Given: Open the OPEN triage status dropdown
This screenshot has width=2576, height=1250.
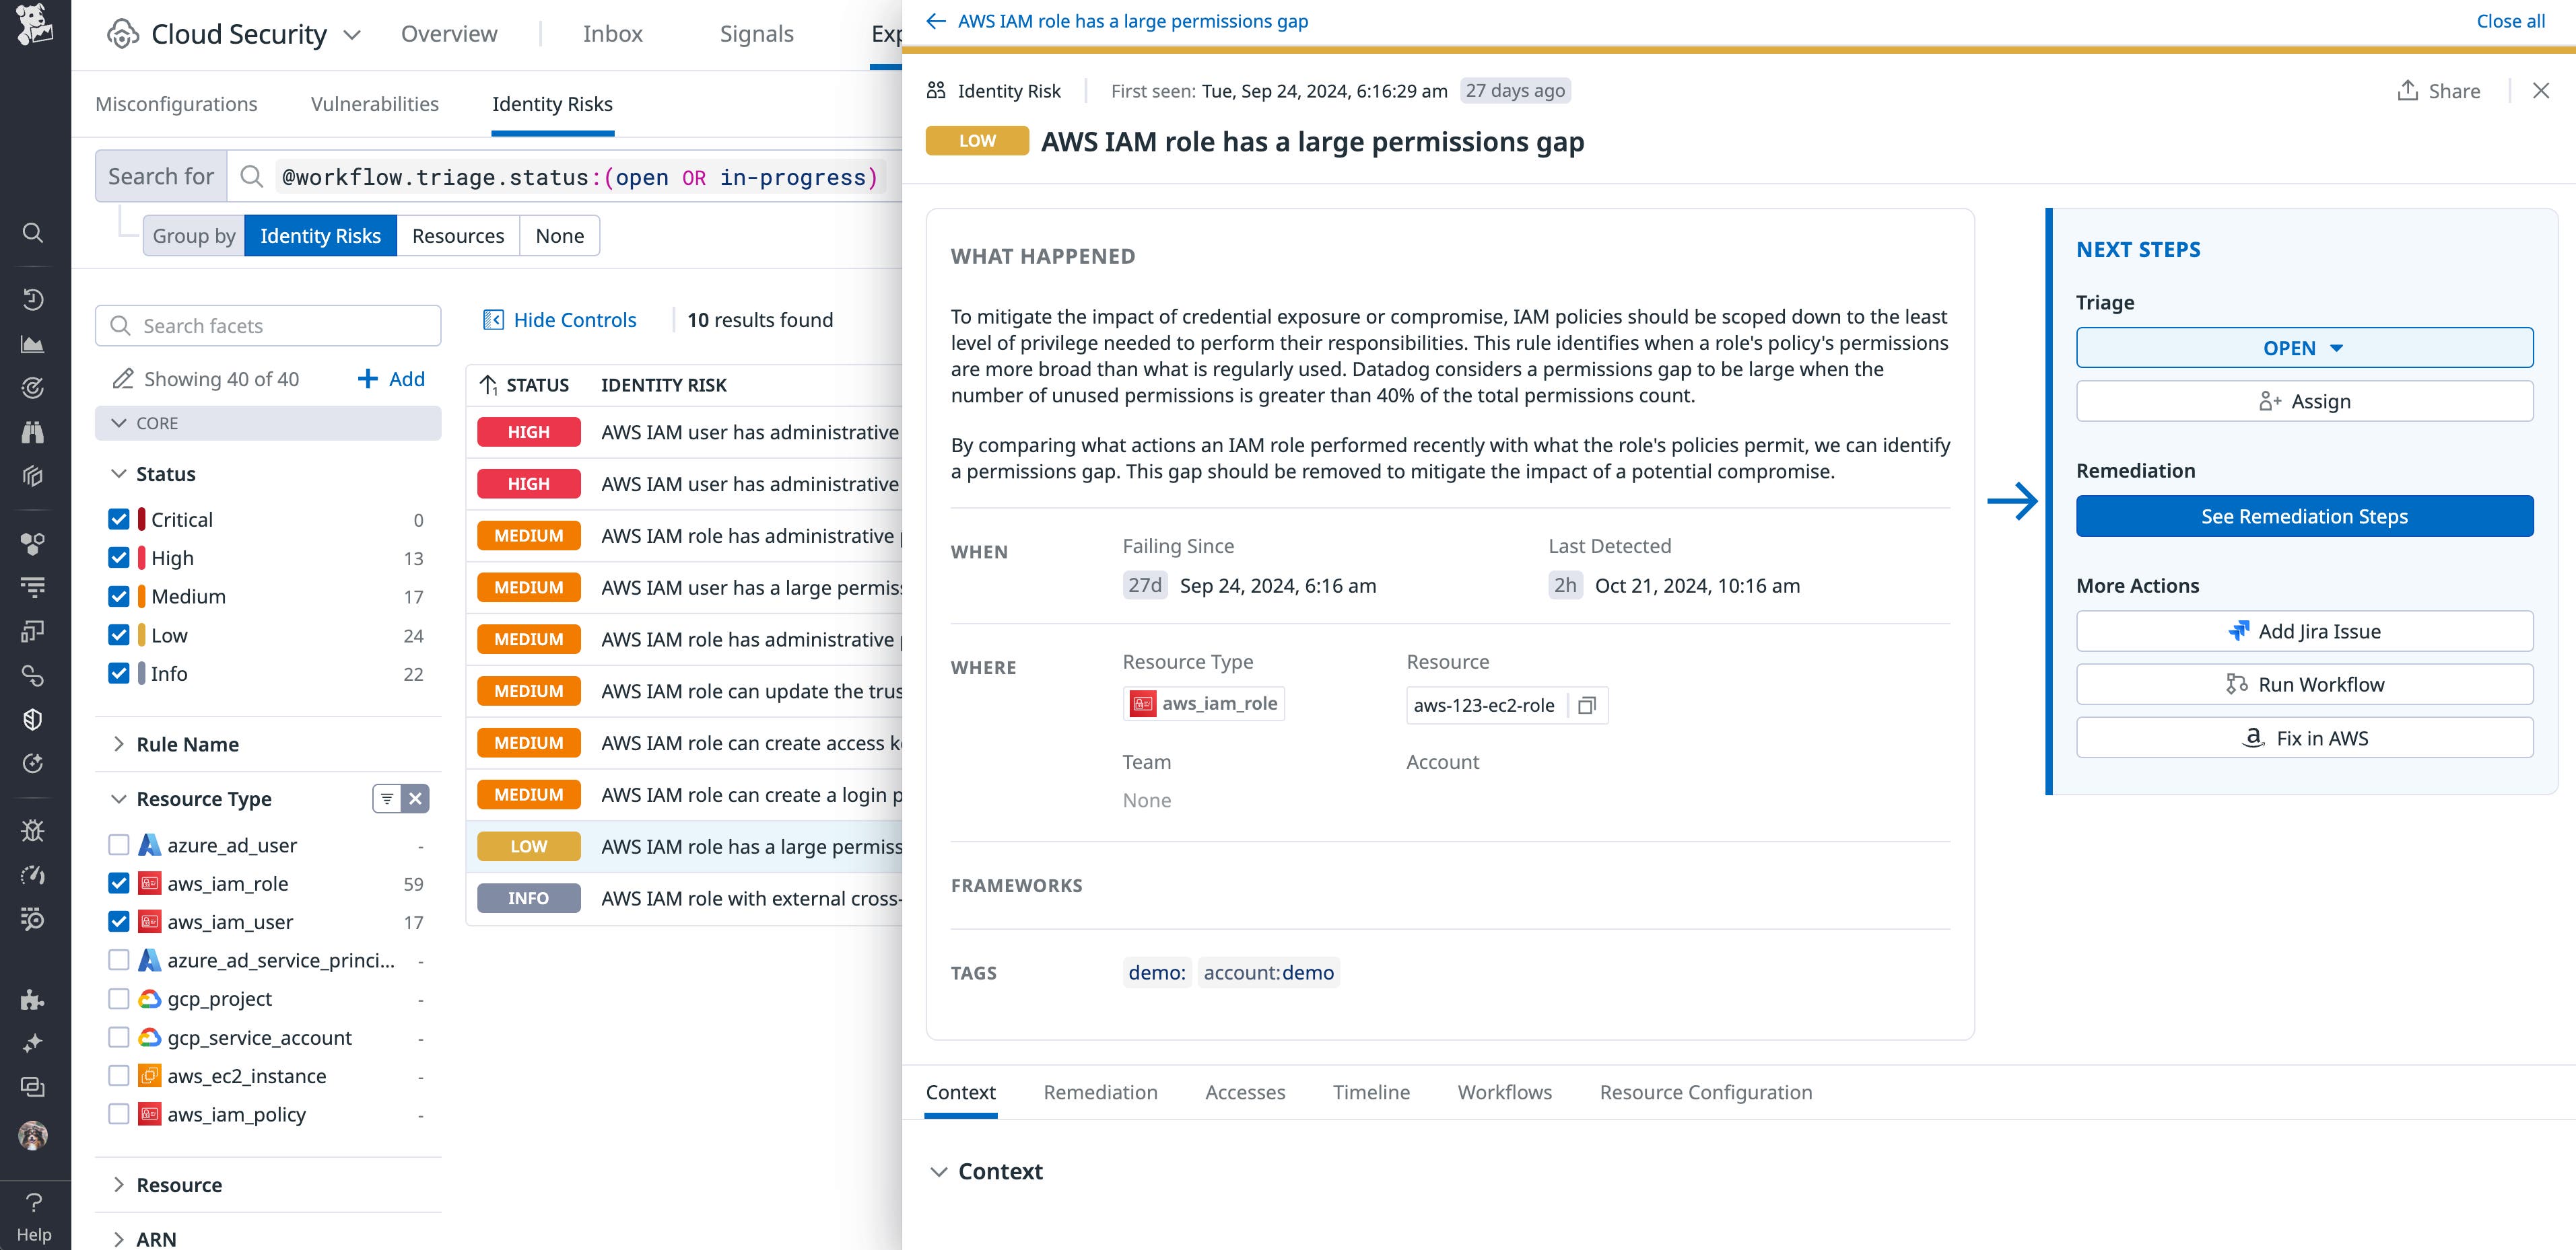Looking at the screenshot, I should pyautogui.click(x=2303, y=348).
